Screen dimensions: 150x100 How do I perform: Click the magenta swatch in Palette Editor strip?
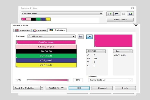point(24,19)
